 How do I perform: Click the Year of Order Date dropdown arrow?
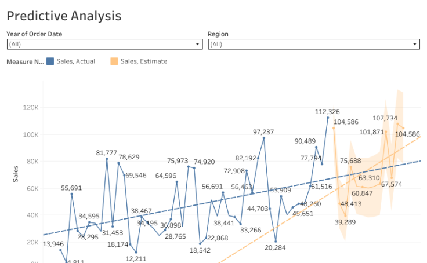click(198, 44)
